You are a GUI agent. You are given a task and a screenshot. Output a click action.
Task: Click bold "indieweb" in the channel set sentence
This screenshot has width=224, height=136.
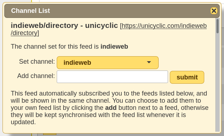[x=114, y=47]
